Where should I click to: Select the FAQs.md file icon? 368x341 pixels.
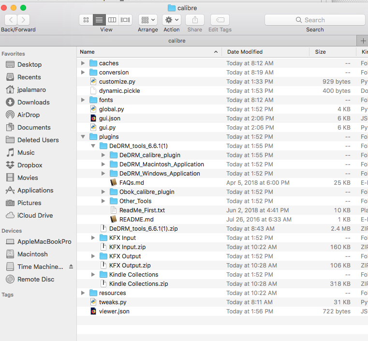click(114, 182)
